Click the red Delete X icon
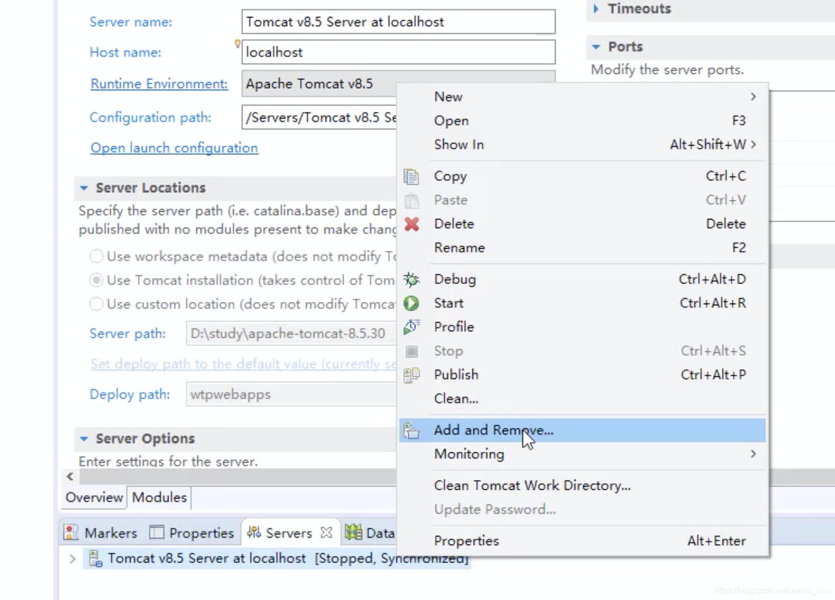Image resolution: width=835 pixels, height=600 pixels. pyautogui.click(x=411, y=224)
